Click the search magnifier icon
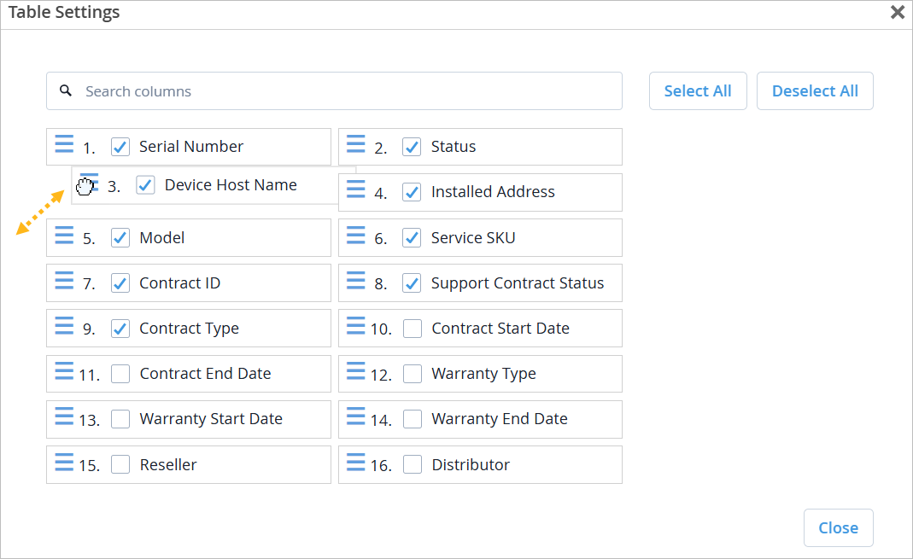Screen dimensions: 913x559 [66, 90]
